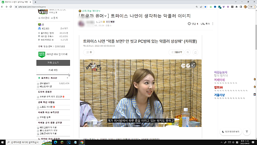Toggle the 다크 모드로 보기 button
This screenshot has height=145, width=257.
(x=231, y=132)
